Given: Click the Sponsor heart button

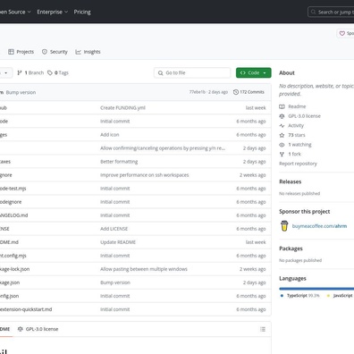Looking at the screenshot, I should point(346,33).
